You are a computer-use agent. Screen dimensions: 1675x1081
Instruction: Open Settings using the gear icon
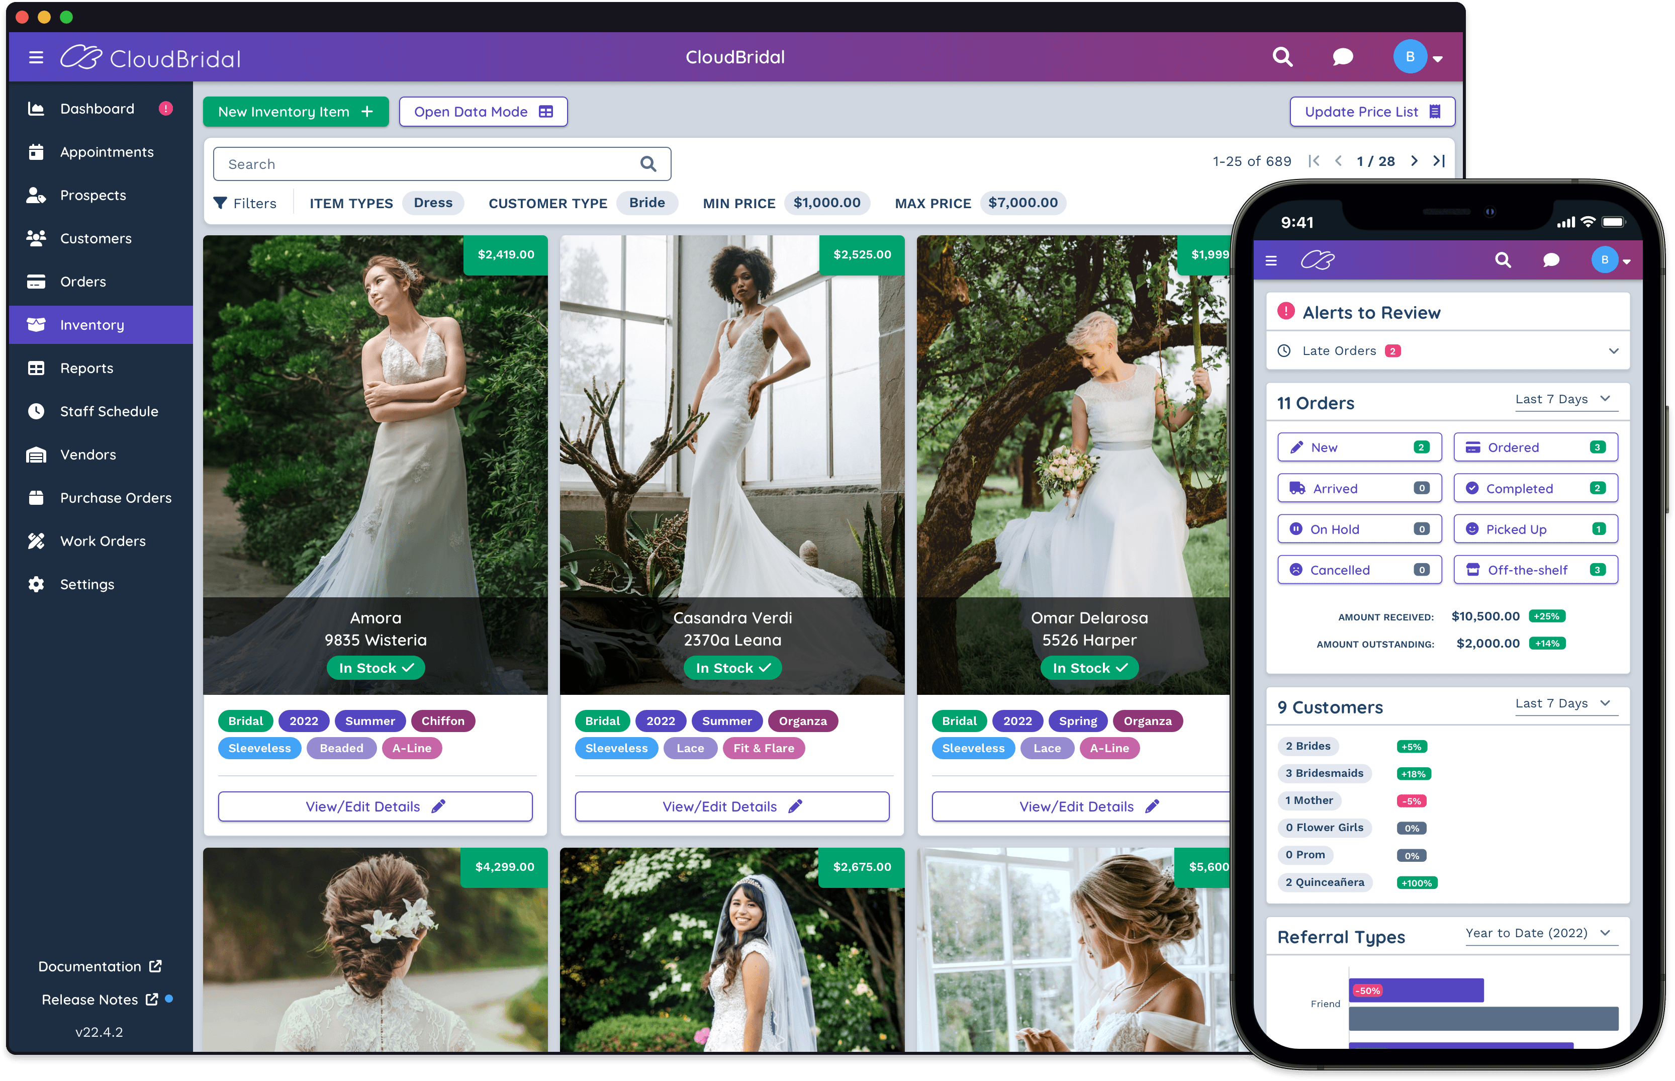point(36,584)
